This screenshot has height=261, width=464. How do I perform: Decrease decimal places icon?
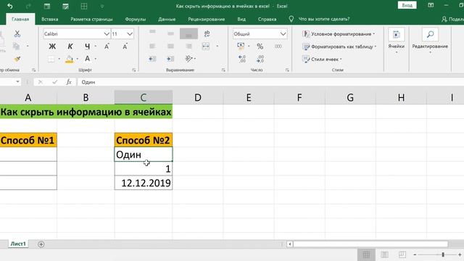(260, 59)
